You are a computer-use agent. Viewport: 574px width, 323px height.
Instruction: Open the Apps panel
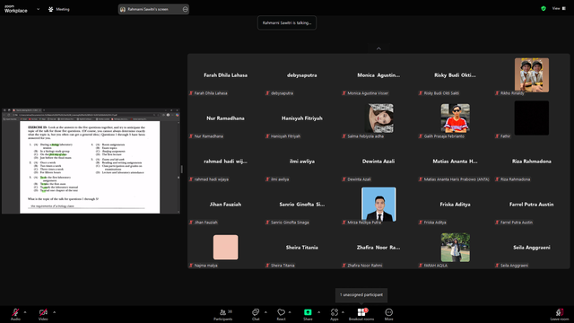tap(335, 314)
